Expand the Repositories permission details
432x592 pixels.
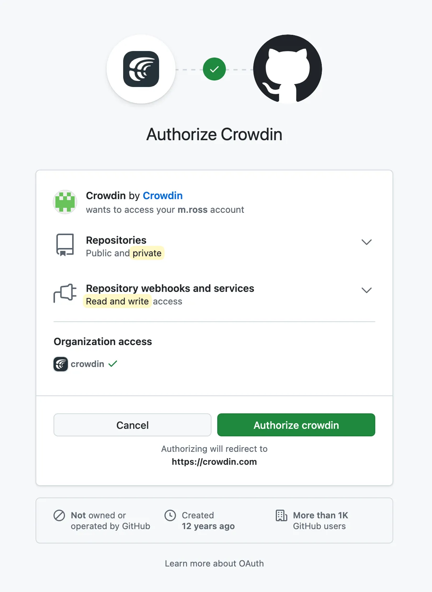click(367, 242)
